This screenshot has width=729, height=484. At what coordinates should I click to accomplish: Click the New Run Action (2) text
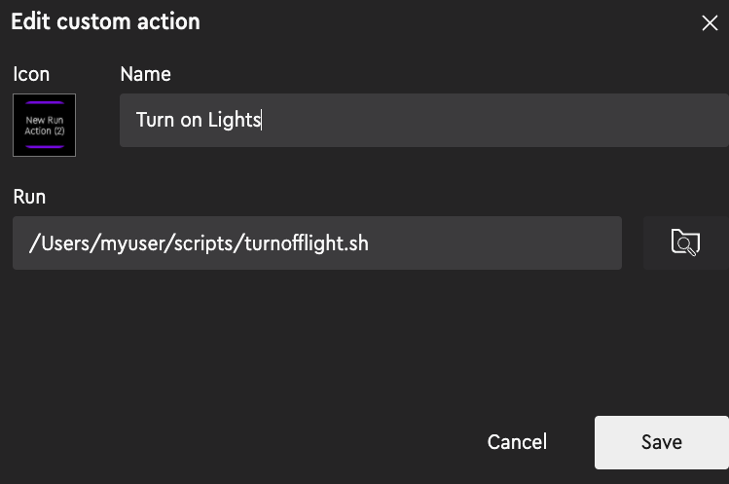pyautogui.click(x=45, y=126)
